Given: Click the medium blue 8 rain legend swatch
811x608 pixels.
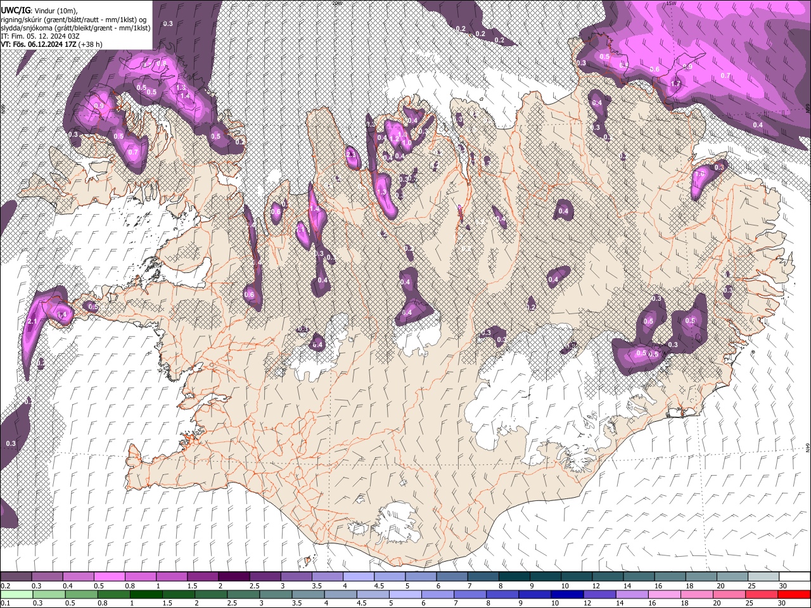Looking at the screenshot, I should [x=501, y=594].
